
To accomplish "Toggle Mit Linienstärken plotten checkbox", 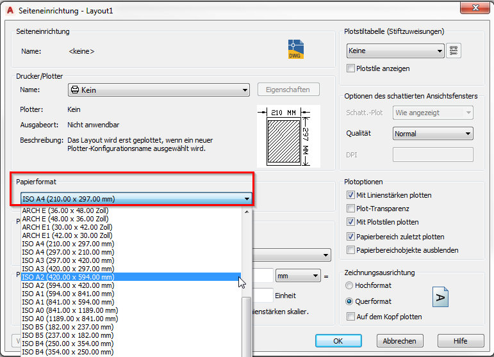I will point(350,195).
